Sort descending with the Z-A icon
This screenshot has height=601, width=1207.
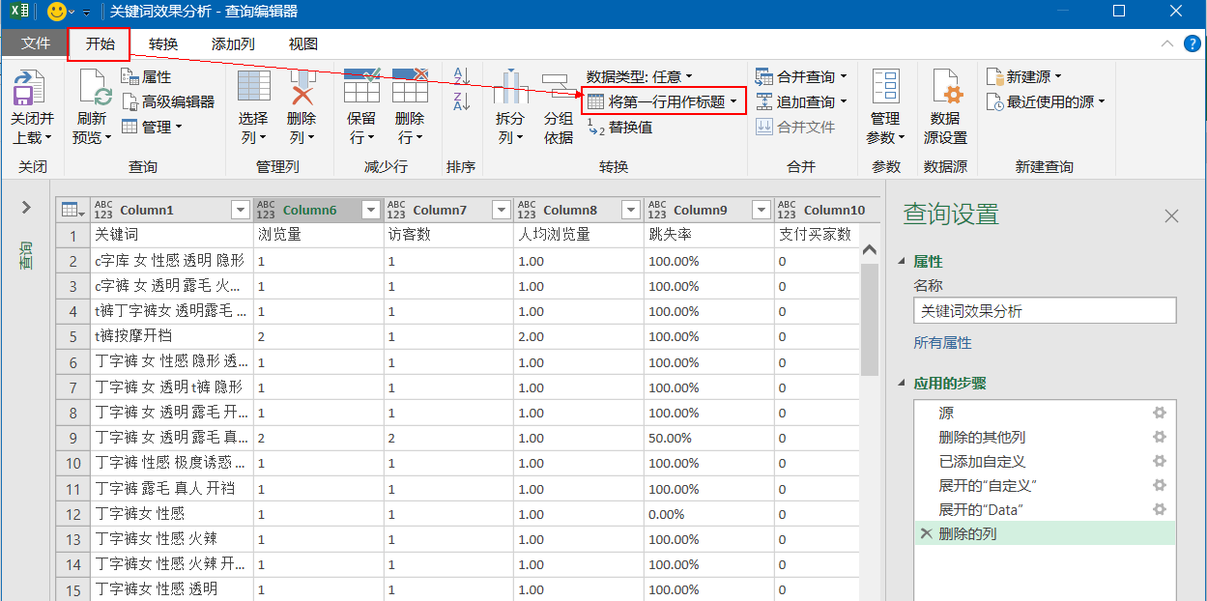coord(461,101)
